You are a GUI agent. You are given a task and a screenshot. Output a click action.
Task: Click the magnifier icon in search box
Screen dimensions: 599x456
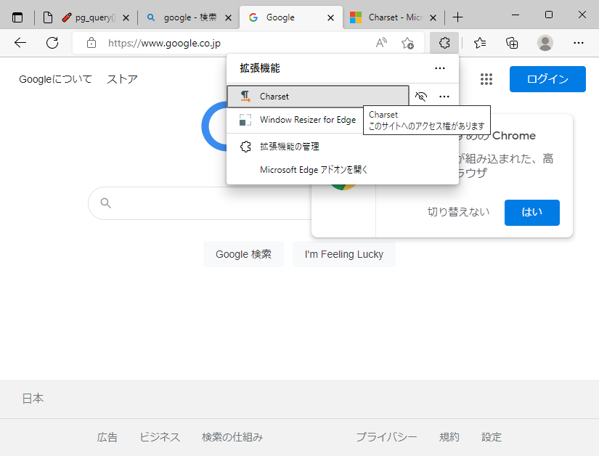[x=106, y=203]
